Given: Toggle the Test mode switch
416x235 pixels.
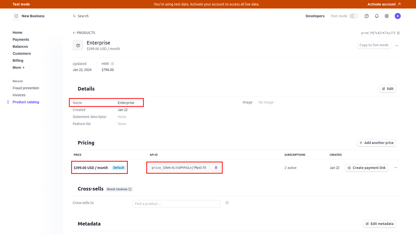Looking at the screenshot, I should click(x=354, y=16).
